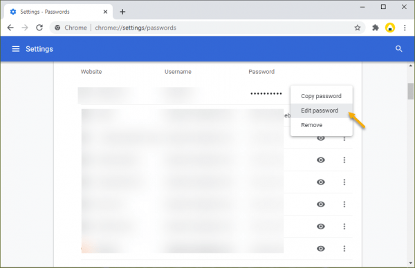Show password in the third-to-last visible row
Image resolution: width=415 pixels, height=268 pixels.
pyautogui.click(x=321, y=204)
